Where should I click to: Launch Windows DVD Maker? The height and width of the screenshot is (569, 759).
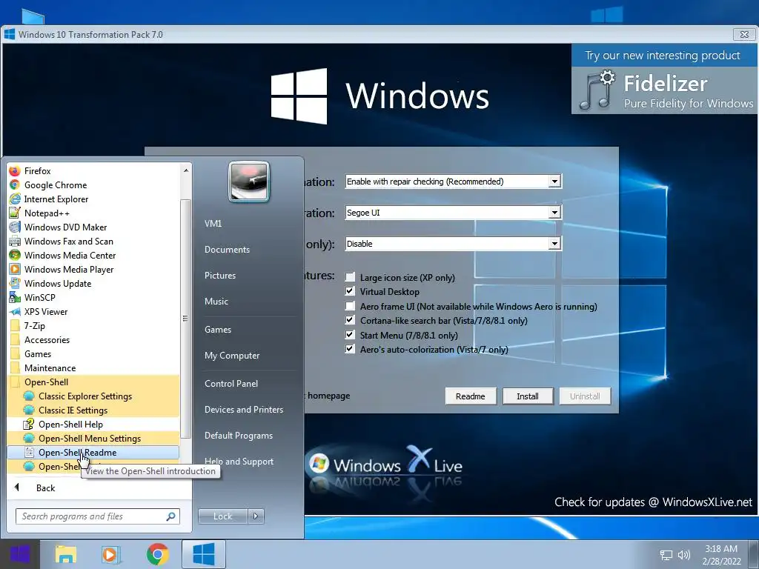93,227
